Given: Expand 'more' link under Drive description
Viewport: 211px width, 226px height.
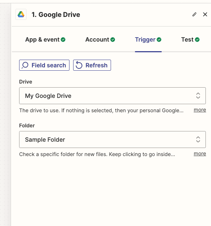Looking at the screenshot, I should pyautogui.click(x=200, y=110).
